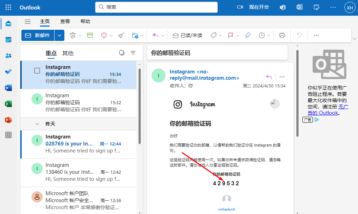Viewport: 358px width, 214px height.
Task: Open the Microsoft 帐户团队 email
Action: [78, 200]
